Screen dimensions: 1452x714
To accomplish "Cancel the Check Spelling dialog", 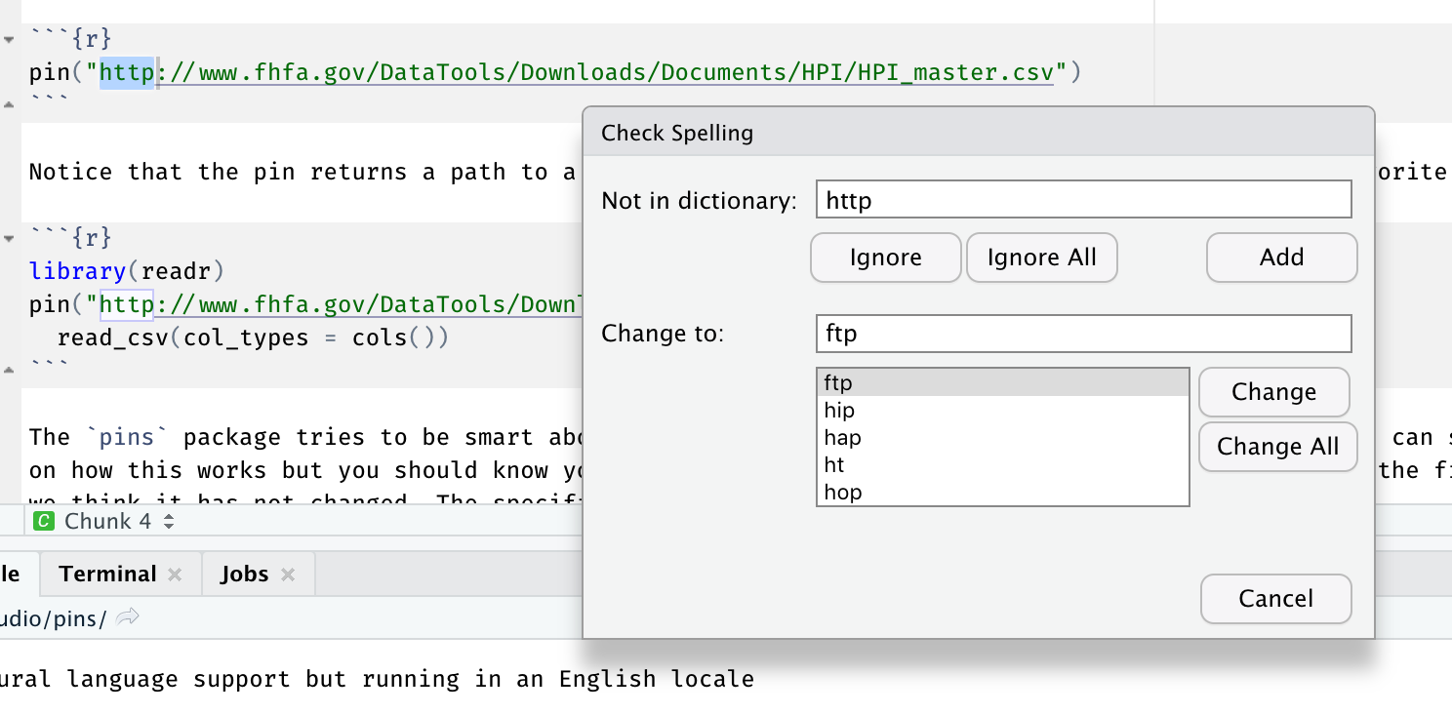I will pyautogui.click(x=1275, y=599).
